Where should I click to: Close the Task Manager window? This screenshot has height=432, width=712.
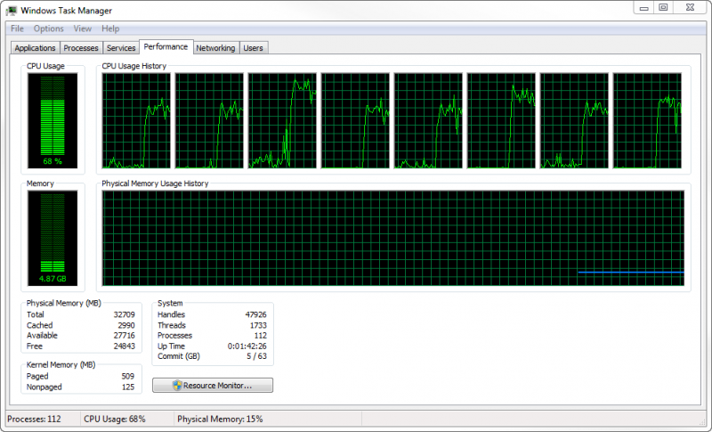pos(691,8)
